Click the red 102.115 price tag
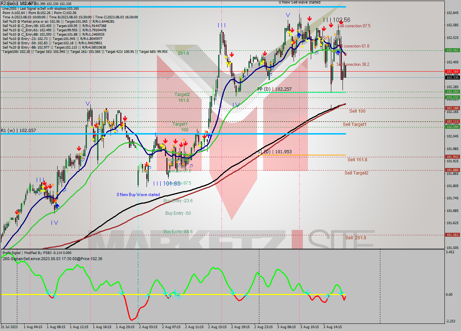461x331 pixels. point(452,122)
